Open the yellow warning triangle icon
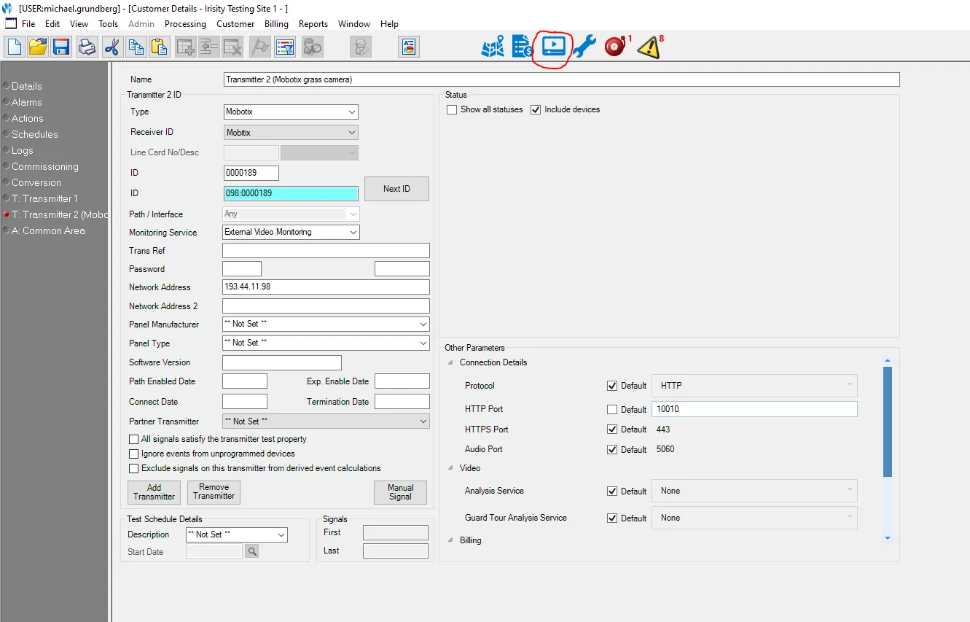The height and width of the screenshot is (622, 970). click(x=648, y=48)
